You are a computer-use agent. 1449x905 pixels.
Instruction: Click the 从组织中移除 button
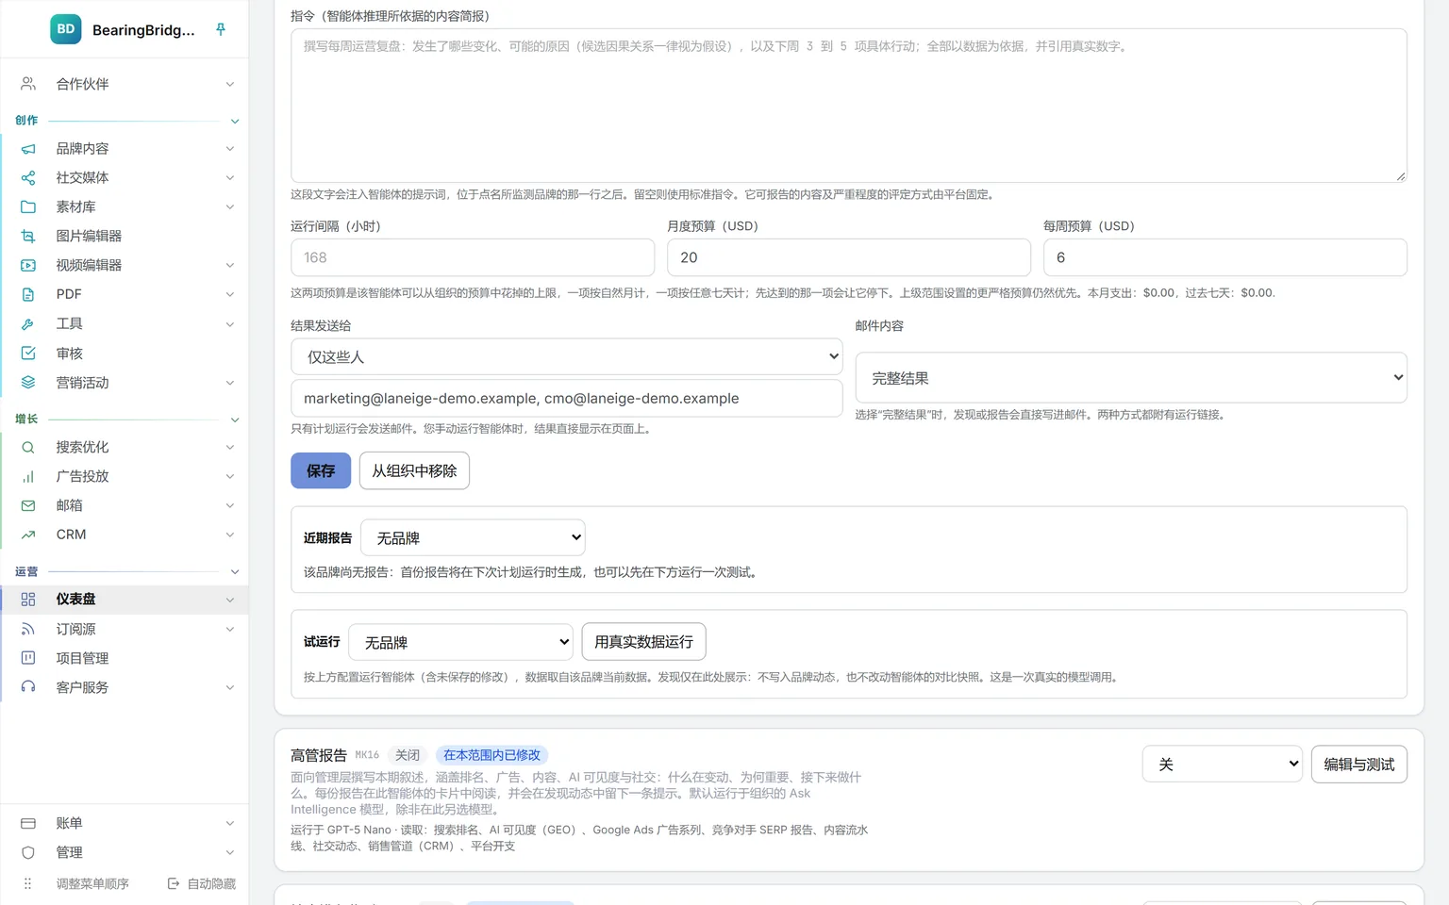click(414, 471)
